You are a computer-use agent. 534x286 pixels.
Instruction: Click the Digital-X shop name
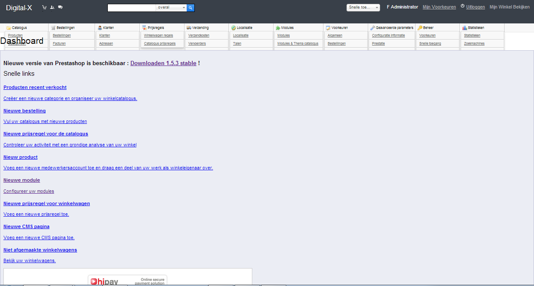click(19, 8)
